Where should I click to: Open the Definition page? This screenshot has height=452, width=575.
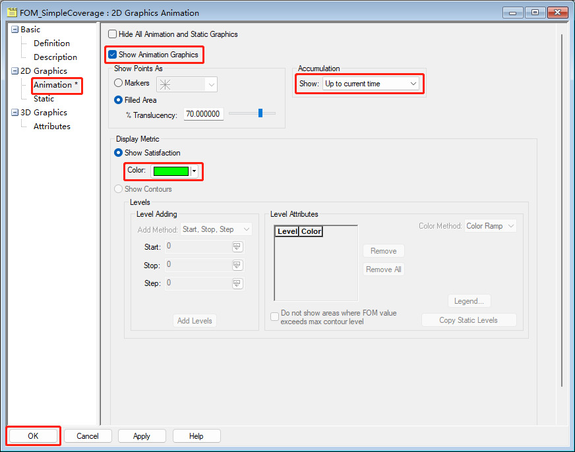point(51,43)
